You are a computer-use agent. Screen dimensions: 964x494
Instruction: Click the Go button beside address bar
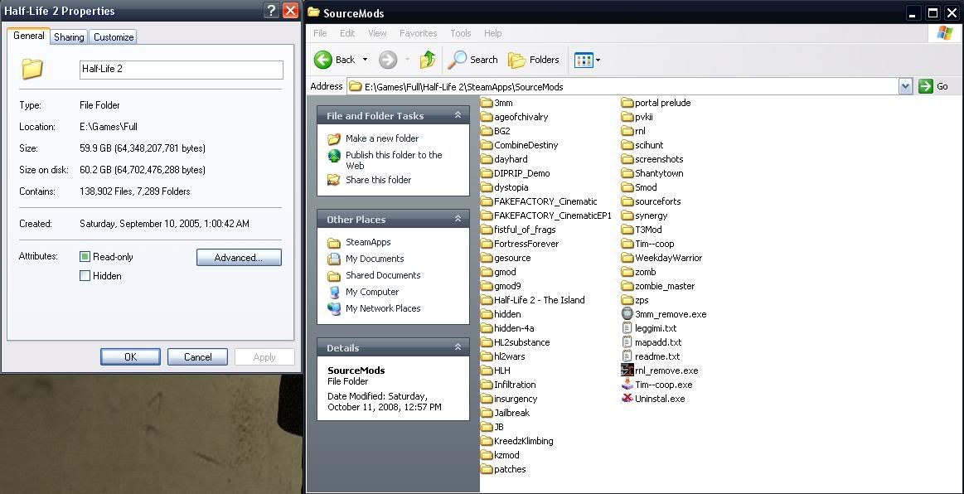tap(933, 87)
